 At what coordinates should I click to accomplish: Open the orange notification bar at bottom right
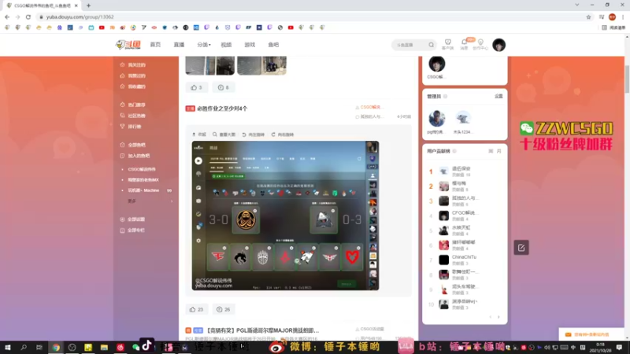coord(591,334)
